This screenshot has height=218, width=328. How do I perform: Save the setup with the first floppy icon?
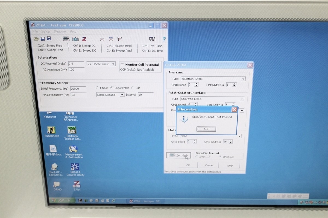[x=43, y=39]
